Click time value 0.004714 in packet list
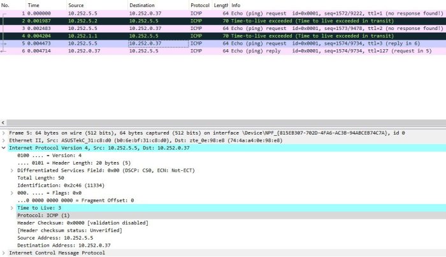The image size is (446, 257). click(x=39, y=51)
